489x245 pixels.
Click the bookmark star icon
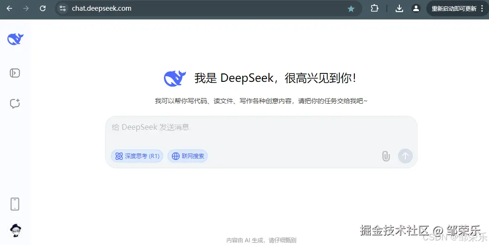click(351, 9)
